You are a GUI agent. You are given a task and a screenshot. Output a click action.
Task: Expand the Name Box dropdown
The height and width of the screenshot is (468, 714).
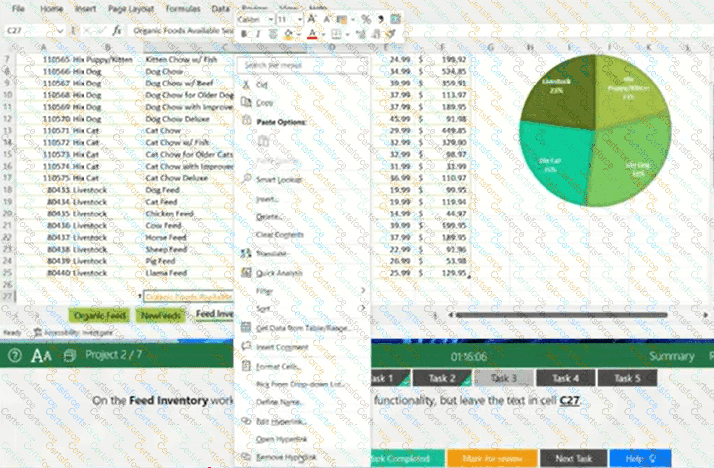[x=60, y=31]
